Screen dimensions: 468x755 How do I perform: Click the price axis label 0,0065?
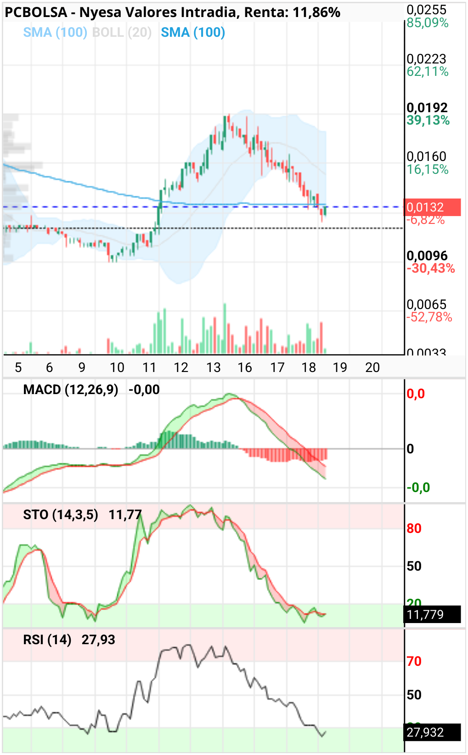tap(426, 304)
